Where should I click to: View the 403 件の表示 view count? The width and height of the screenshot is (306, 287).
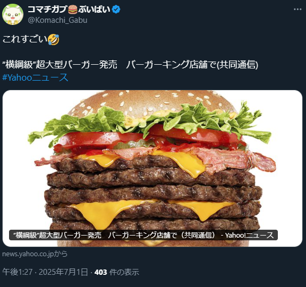pos(117,272)
